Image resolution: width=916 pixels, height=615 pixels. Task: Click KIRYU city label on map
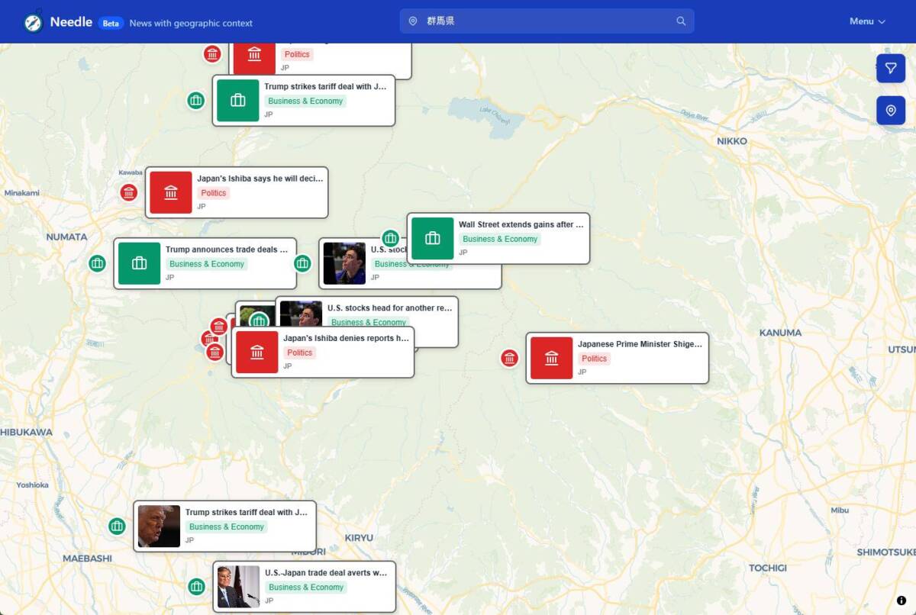[x=359, y=538]
